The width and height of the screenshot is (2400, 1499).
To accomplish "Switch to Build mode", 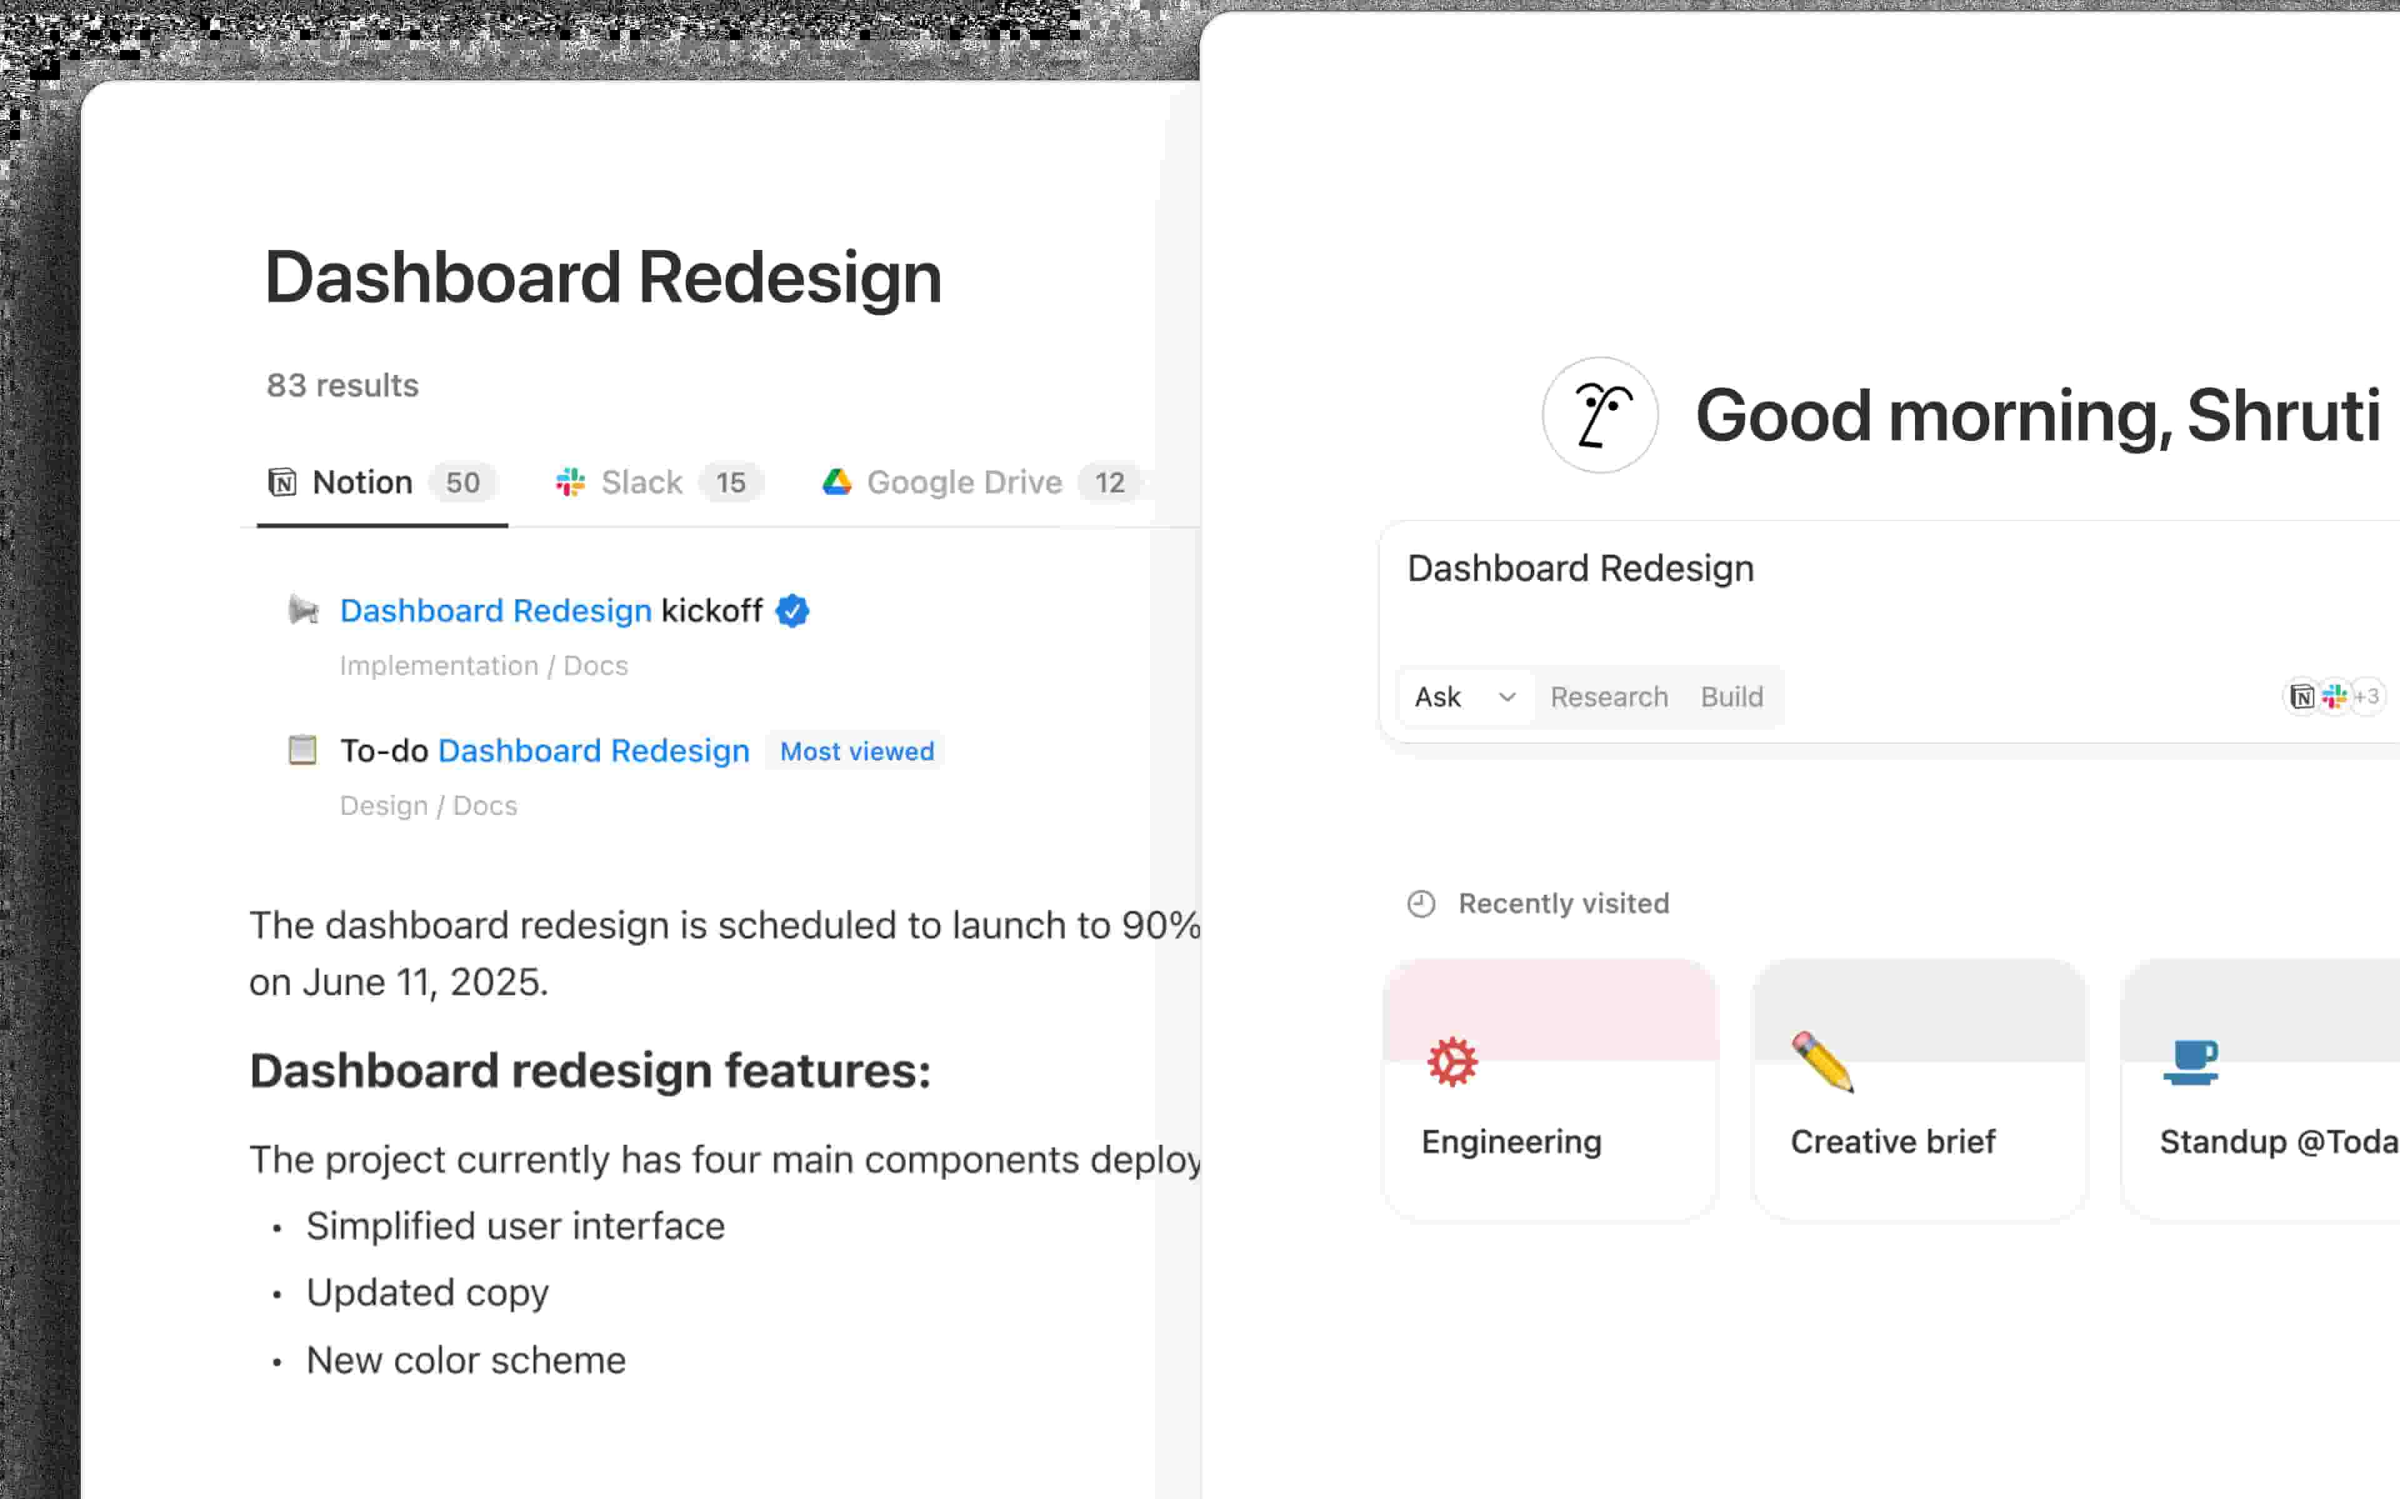I will point(1732,697).
